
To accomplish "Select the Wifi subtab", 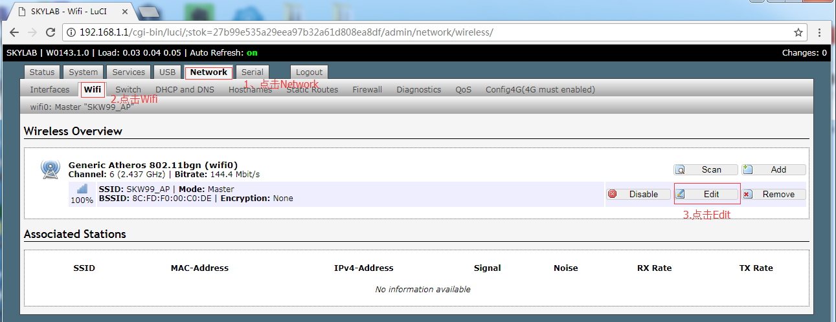I will coord(93,90).
